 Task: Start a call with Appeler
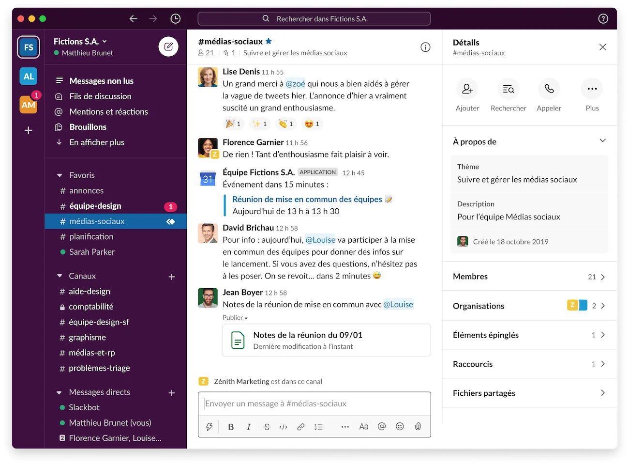(x=549, y=89)
